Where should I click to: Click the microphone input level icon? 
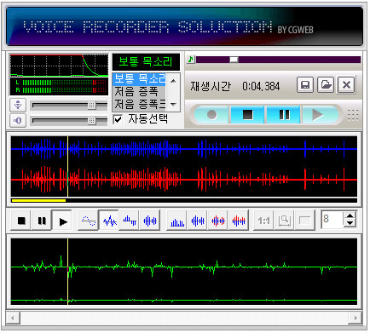point(18,105)
